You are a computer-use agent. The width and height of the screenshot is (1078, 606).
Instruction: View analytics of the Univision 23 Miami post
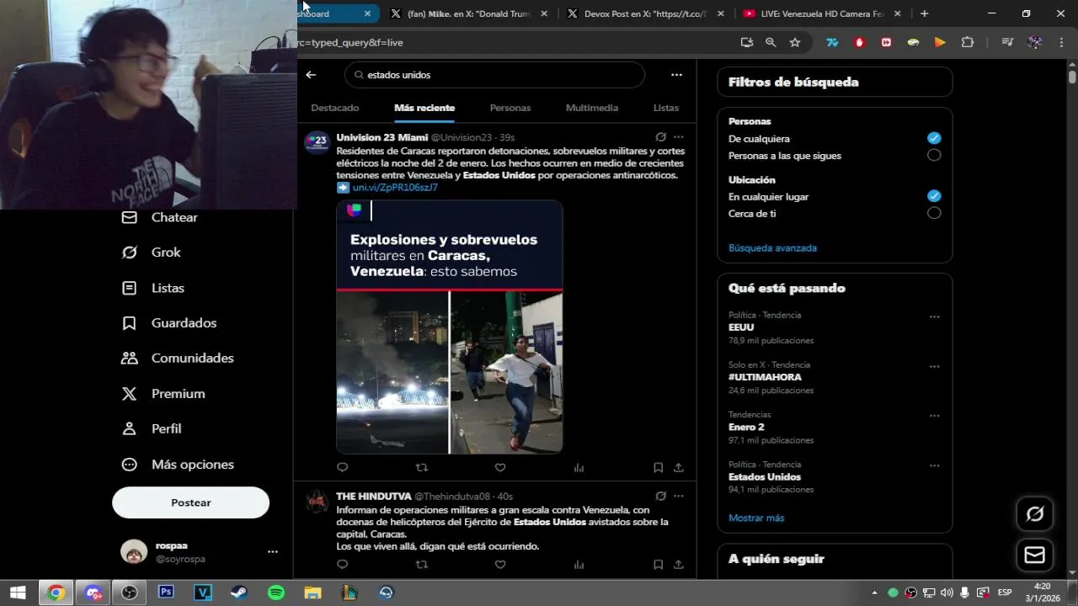point(579,468)
